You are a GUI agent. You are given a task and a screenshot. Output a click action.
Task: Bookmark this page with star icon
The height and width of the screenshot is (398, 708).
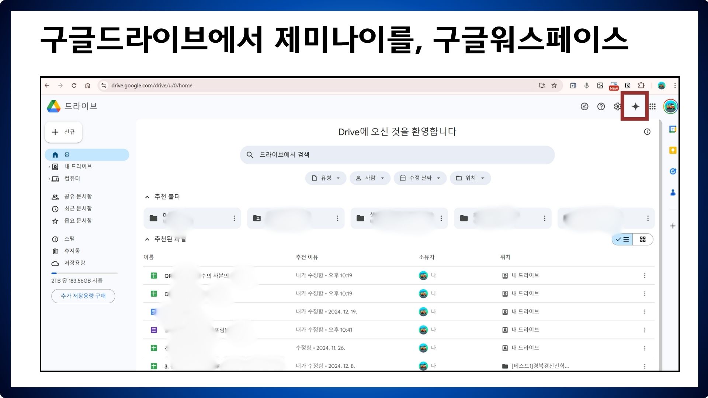coord(554,85)
